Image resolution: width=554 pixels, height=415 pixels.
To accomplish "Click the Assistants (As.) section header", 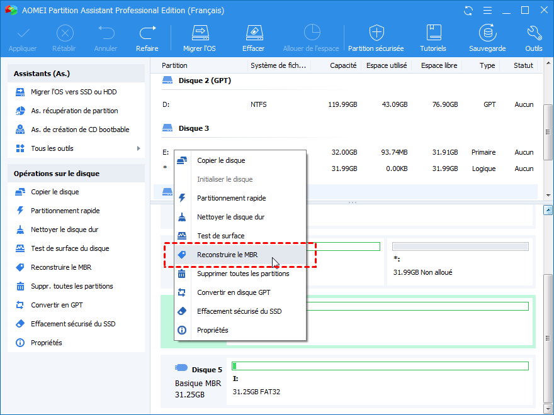I will tap(76, 74).
